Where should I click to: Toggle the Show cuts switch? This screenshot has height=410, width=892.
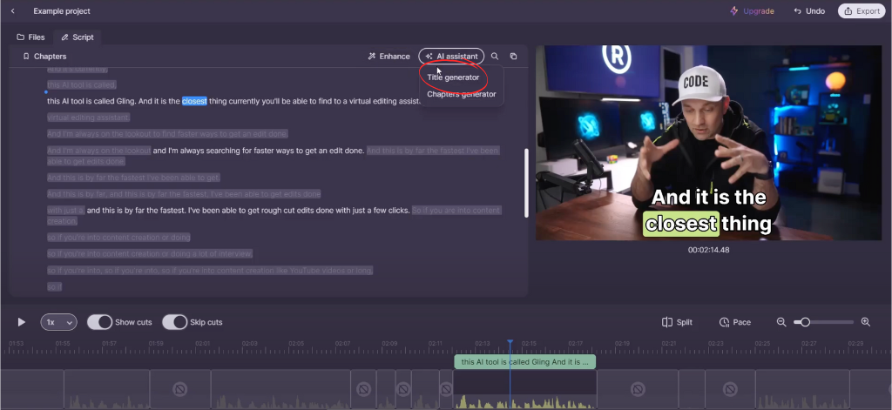click(x=99, y=322)
